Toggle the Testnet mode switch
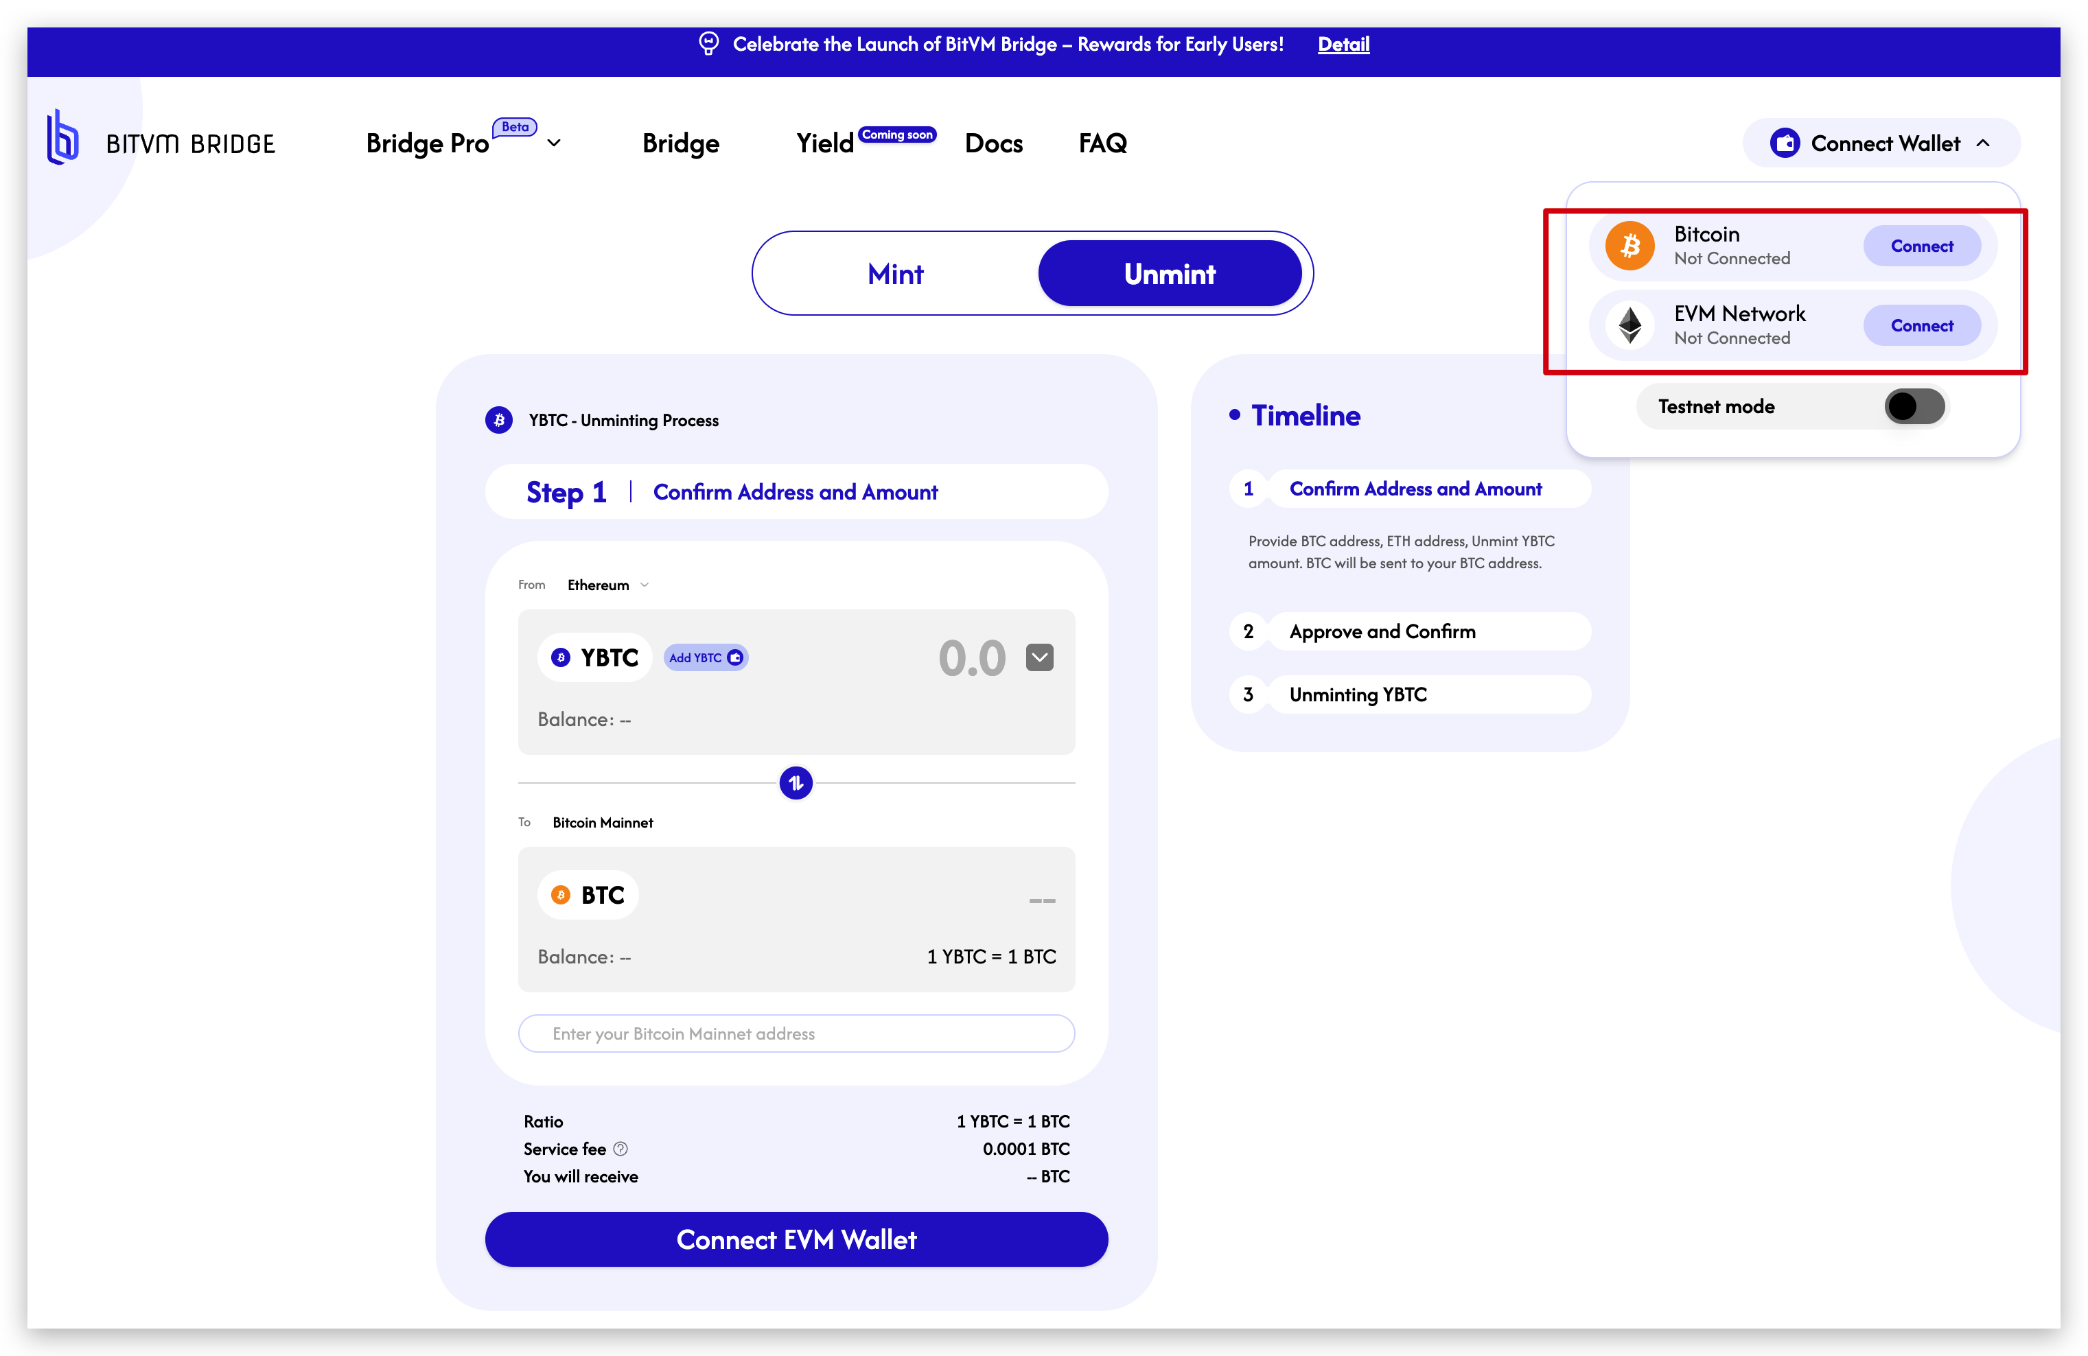The image size is (2088, 1356). click(1914, 406)
